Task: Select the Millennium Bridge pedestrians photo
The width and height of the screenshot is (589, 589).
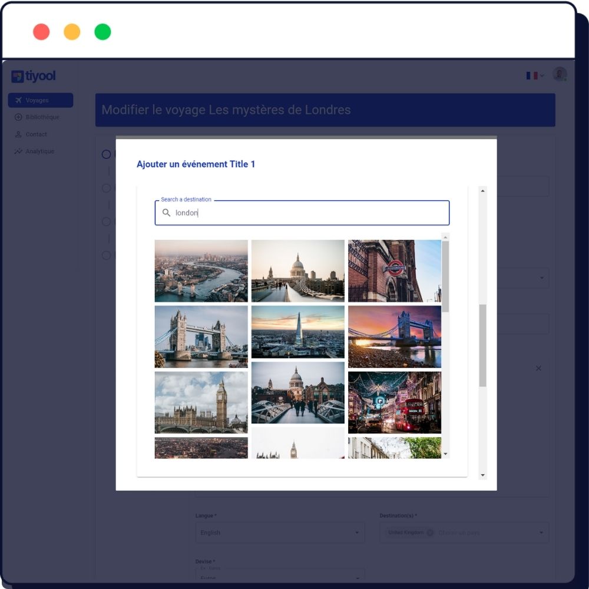Action: [x=298, y=393]
